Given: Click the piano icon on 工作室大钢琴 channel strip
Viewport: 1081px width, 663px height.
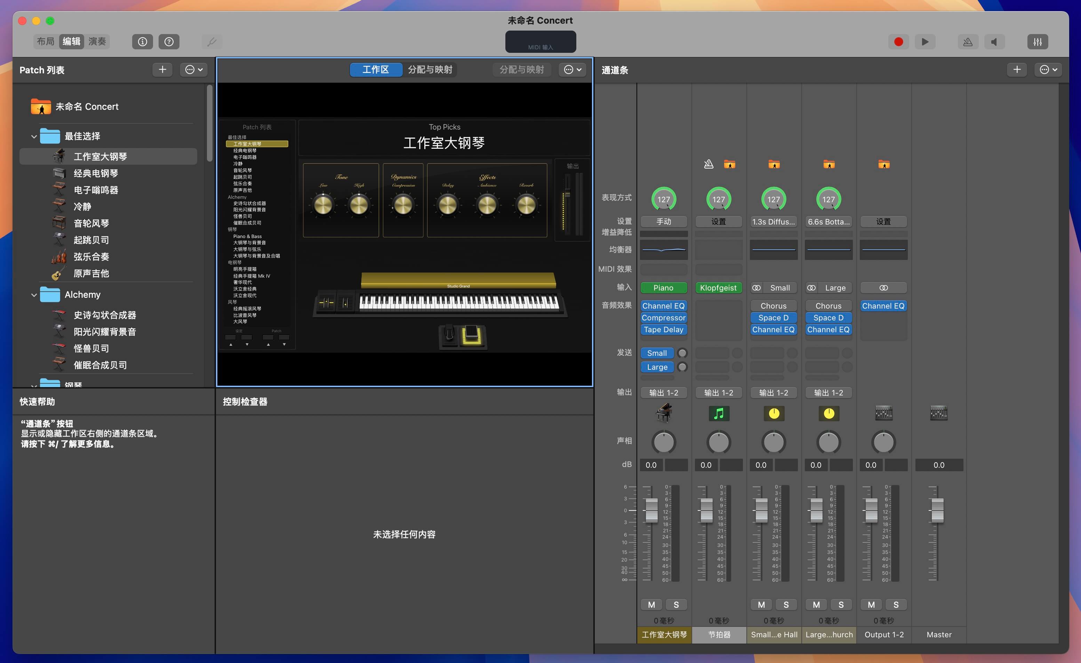Looking at the screenshot, I should (664, 412).
